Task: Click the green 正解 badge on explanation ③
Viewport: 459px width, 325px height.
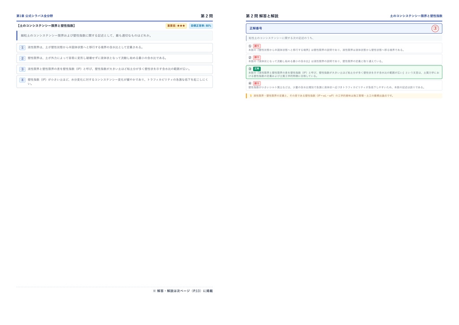Action: coord(257,69)
